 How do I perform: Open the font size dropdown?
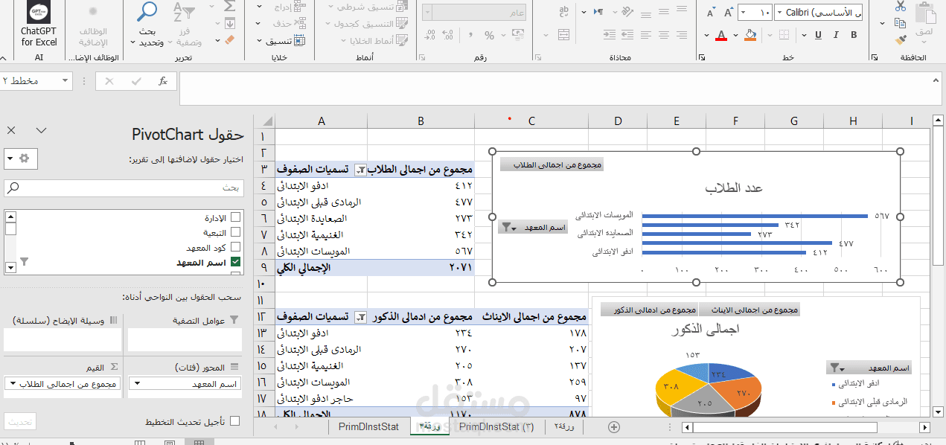(742, 13)
